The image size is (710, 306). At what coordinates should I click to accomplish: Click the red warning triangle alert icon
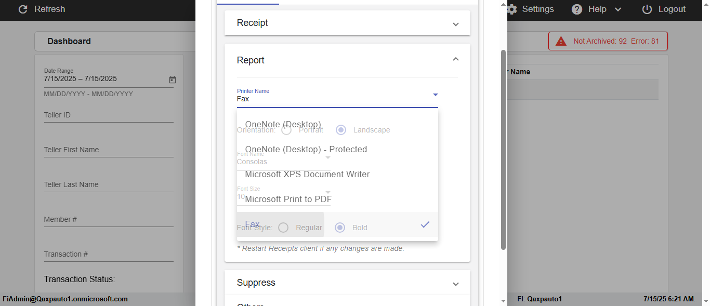[x=561, y=42]
